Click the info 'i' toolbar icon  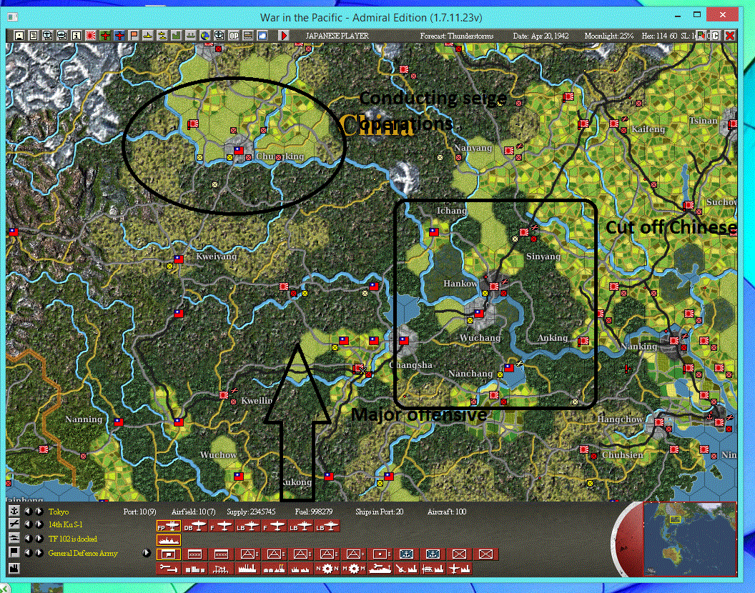[76, 36]
